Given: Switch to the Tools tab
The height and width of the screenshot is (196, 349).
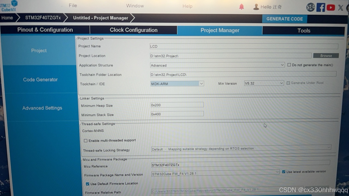Looking at the screenshot, I should coord(304,31).
